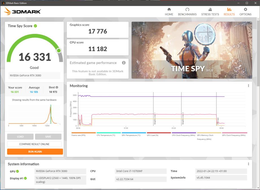Image resolution: width=260 pixels, height=190 pixels.
Task: Open the BENCHMARKS tab
Action: [187, 12]
